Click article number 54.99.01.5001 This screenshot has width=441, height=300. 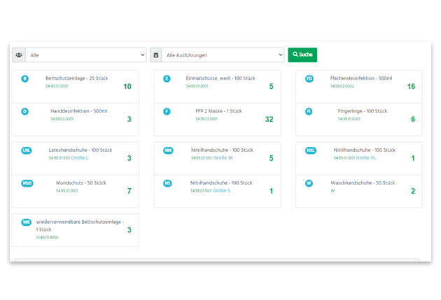[x=206, y=119]
